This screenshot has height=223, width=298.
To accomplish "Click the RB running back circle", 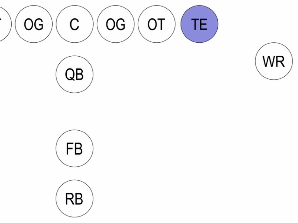I will [74, 199].
